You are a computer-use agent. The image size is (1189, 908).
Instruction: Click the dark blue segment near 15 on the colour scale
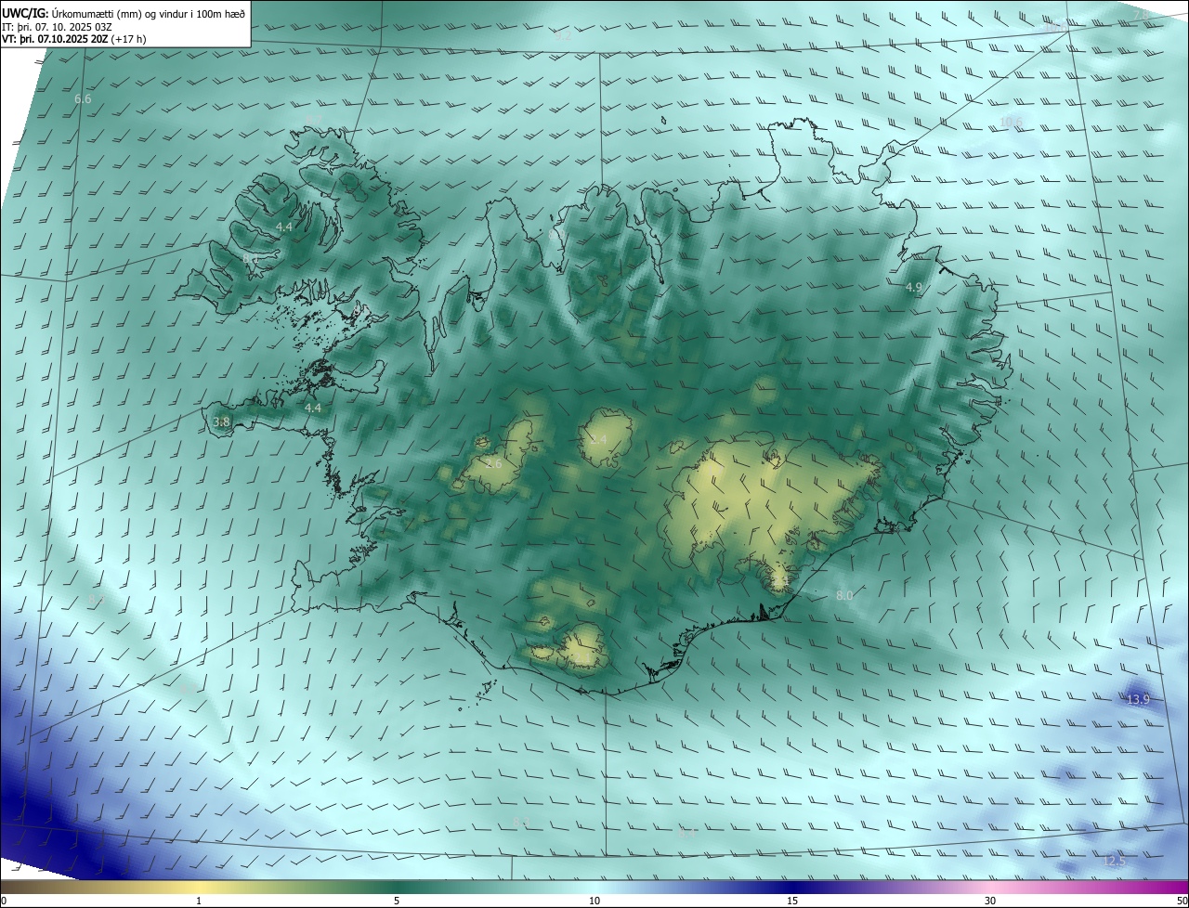(792, 887)
